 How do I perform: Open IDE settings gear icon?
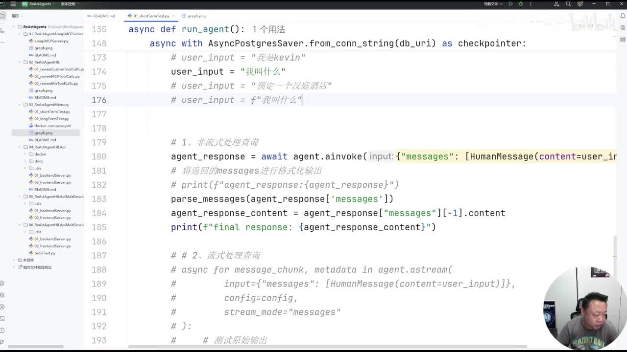[580, 4]
